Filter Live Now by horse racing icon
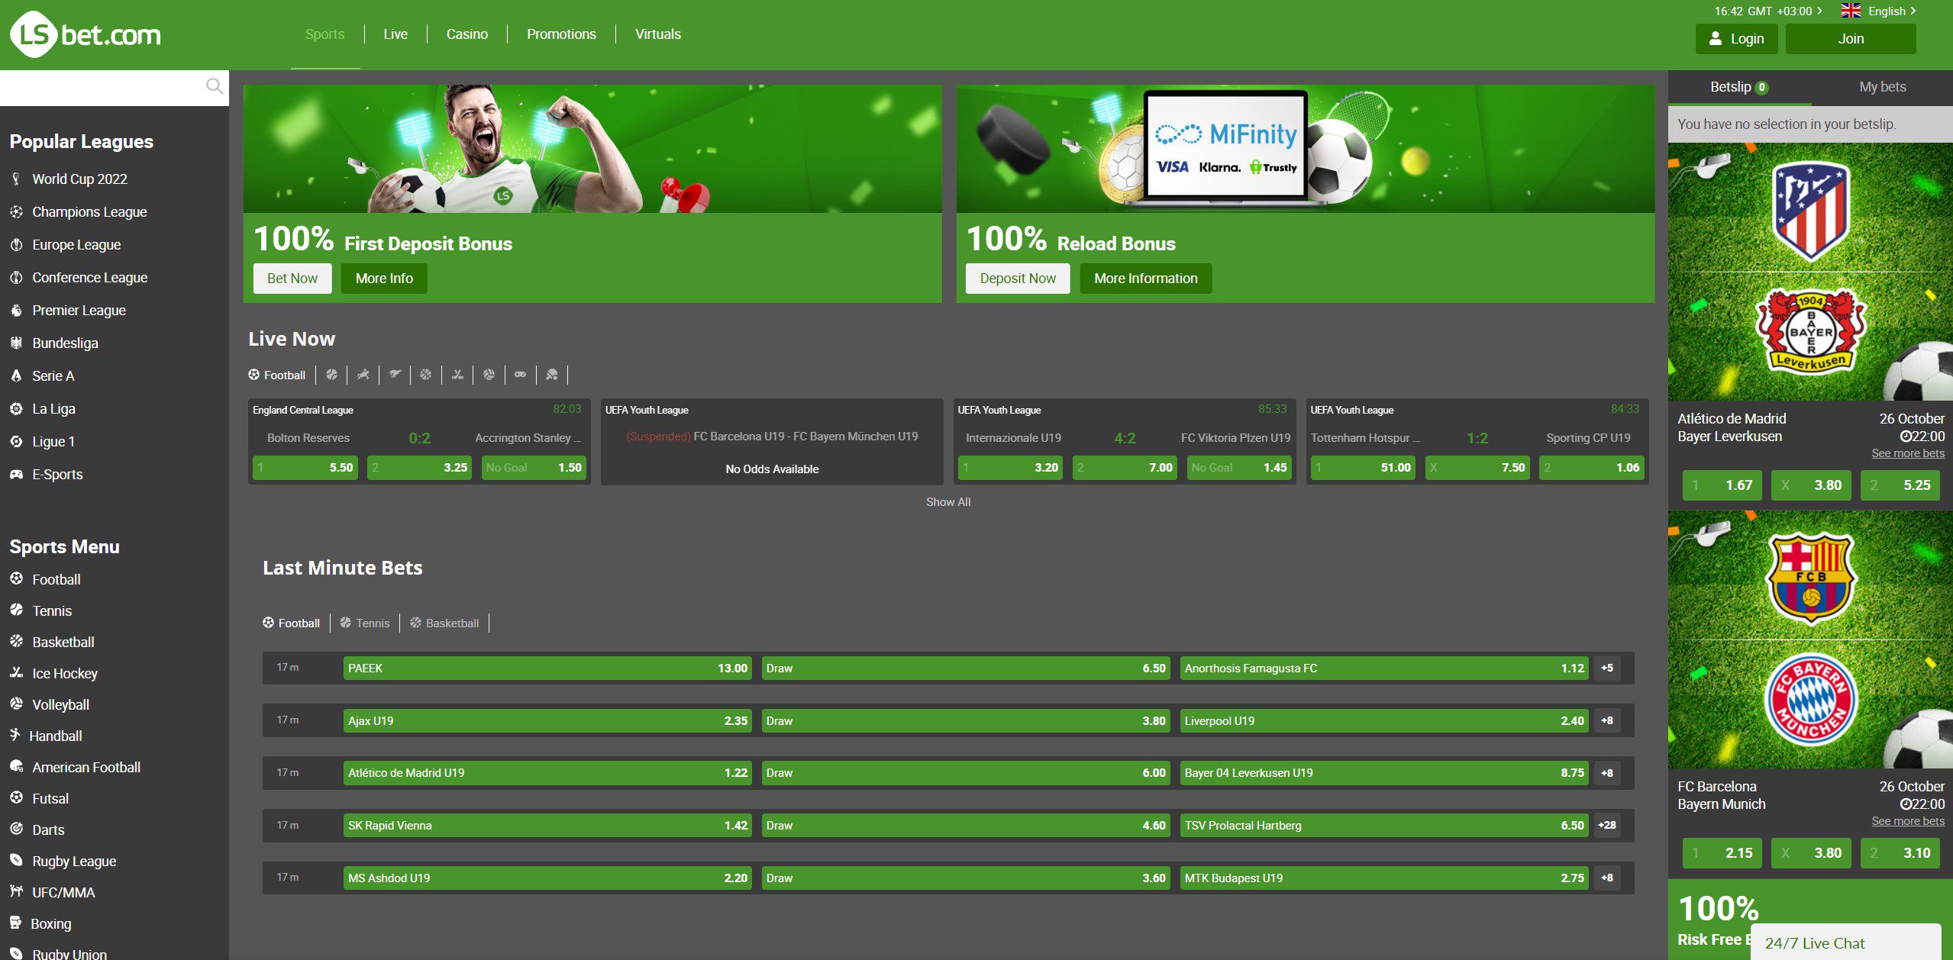This screenshot has width=1953, height=960. pyautogui.click(x=363, y=375)
